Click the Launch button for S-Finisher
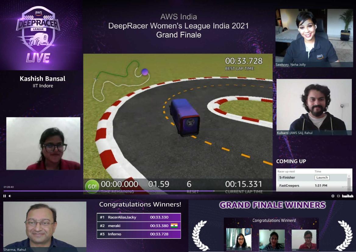This screenshot has height=252, width=356. tap(322, 177)
